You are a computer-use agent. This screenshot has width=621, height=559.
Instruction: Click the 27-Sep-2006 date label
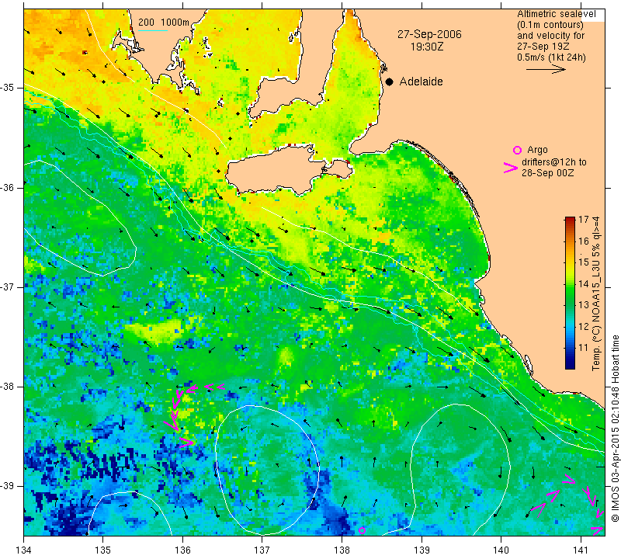pyautogui.click(x=429, y=34)
